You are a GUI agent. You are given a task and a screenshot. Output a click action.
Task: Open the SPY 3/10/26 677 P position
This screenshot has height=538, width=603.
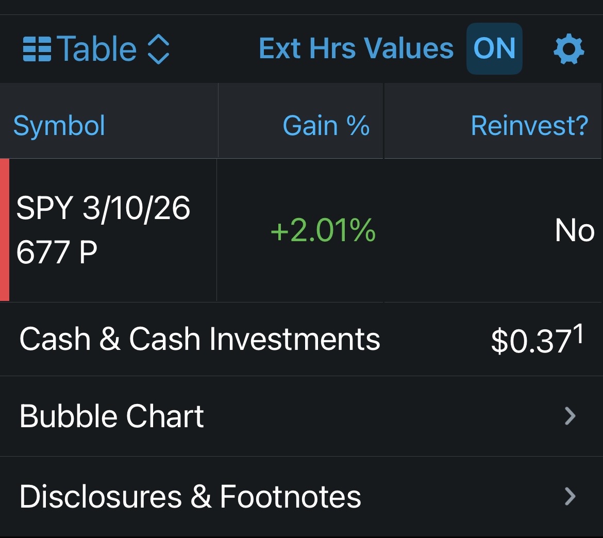tap(103, 230)
